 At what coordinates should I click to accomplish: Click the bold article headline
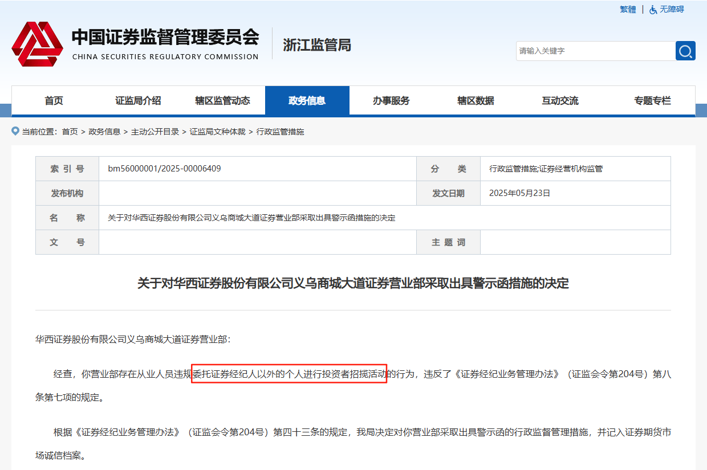[x=353, y=283]
